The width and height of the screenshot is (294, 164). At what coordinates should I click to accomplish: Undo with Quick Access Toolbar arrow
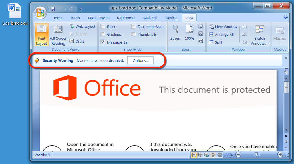[x=61, y=9]
